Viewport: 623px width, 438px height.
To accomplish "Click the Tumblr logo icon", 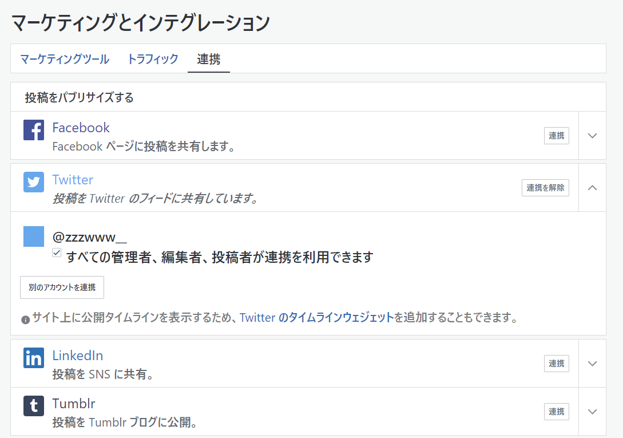I will (x=34, y=406).
